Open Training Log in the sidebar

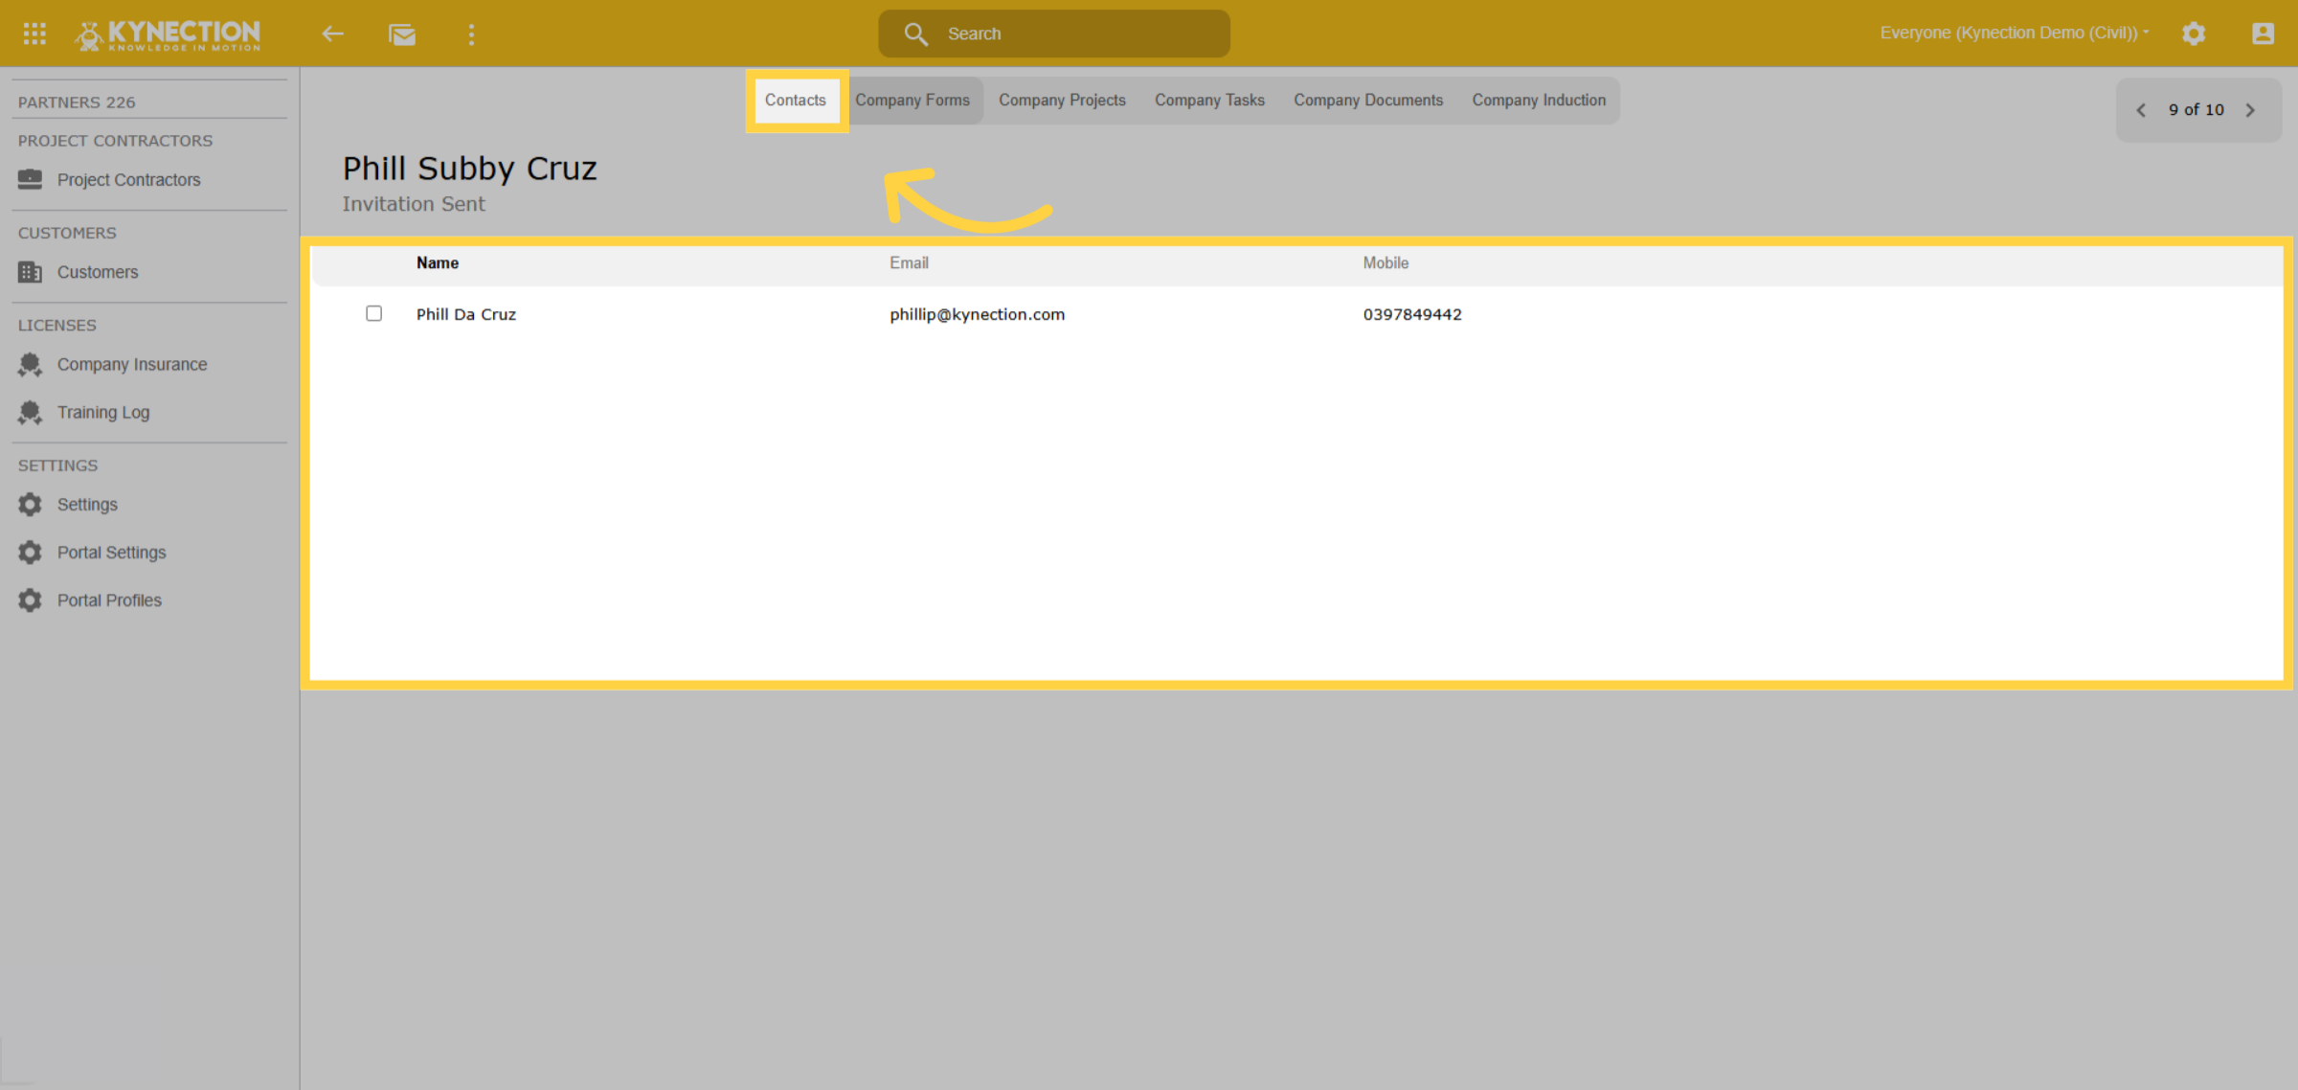pos(103,412)
